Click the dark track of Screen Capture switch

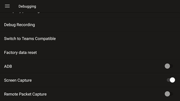point(168,80)
